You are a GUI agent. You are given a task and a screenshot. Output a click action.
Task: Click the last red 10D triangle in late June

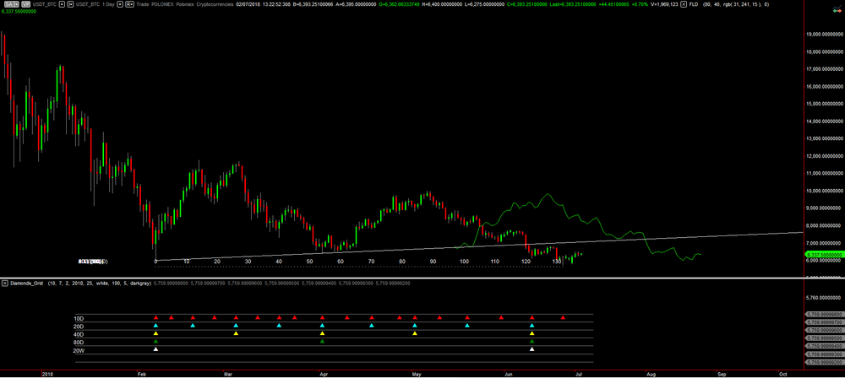coord(563,318)
